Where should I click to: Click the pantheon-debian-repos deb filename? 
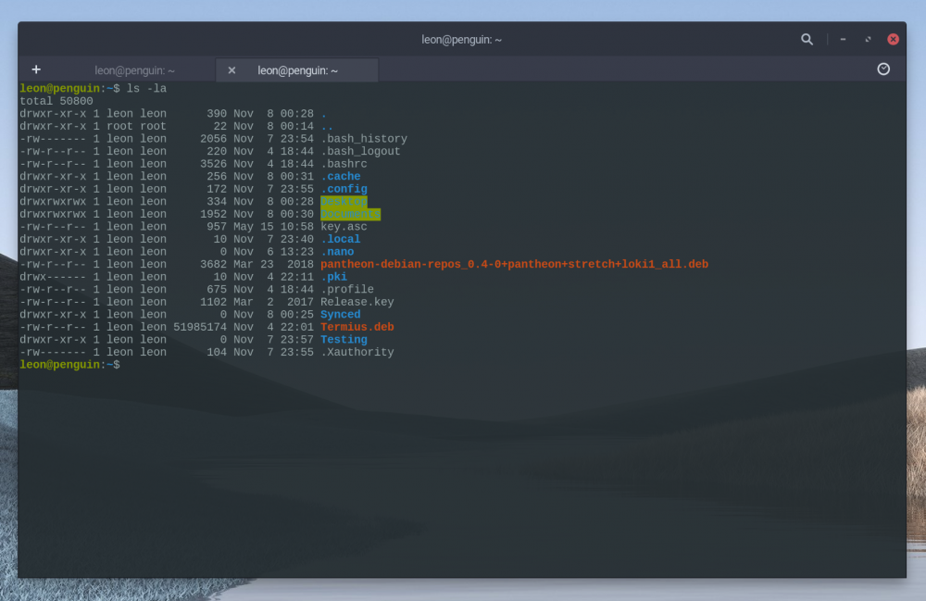(514, 264)
